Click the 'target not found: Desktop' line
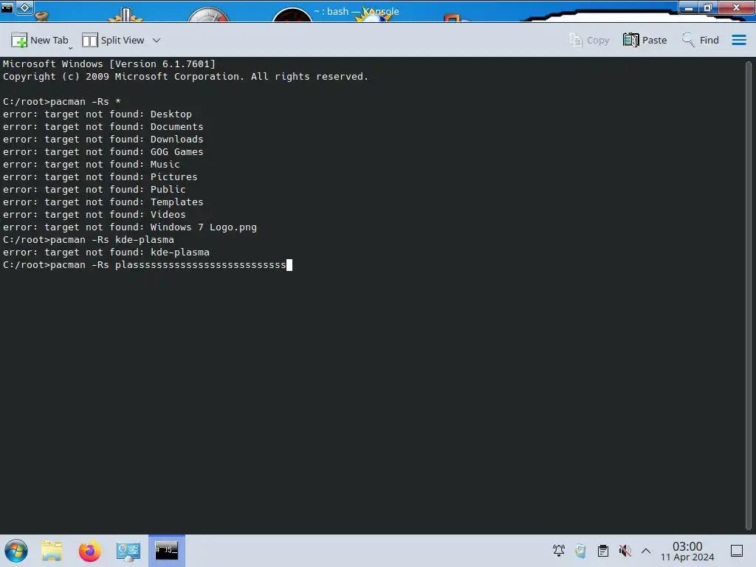756x567 pixels. click(97, 114)
